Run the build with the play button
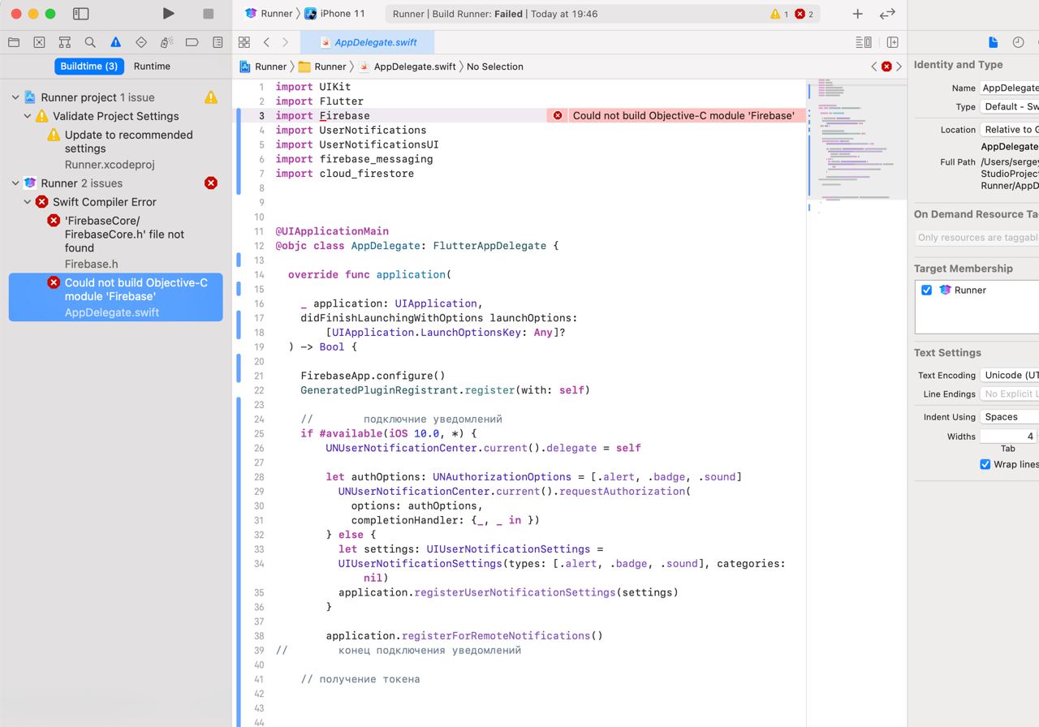The height and width of the screenshot is (727, 1039). coord(168,14)
